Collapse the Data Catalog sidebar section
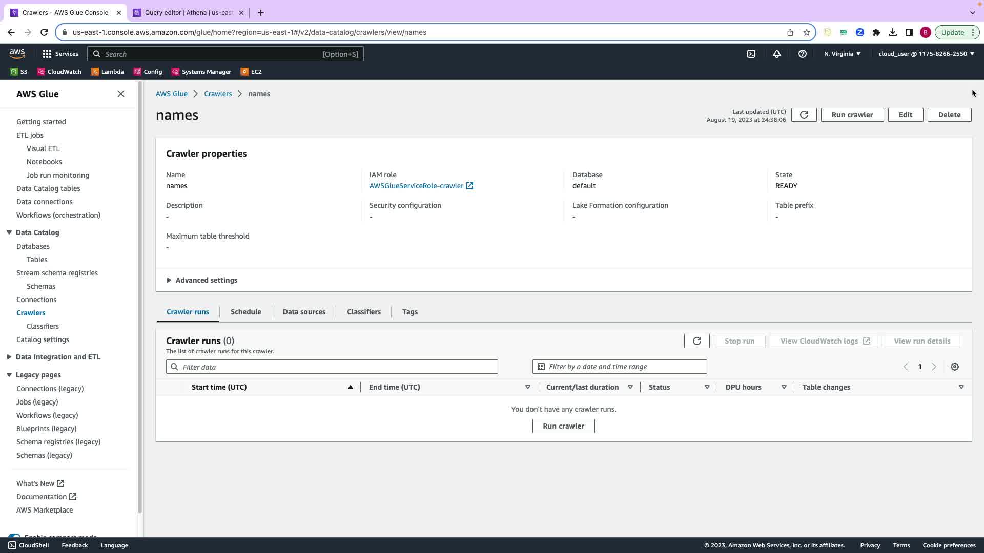This screenshot has height=553, width=984. click(9, 232)
